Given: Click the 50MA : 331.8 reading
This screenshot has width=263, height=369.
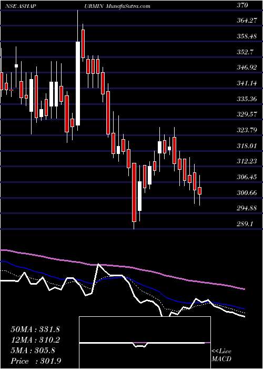Looking at the screenshot, I should pos(35,329).
